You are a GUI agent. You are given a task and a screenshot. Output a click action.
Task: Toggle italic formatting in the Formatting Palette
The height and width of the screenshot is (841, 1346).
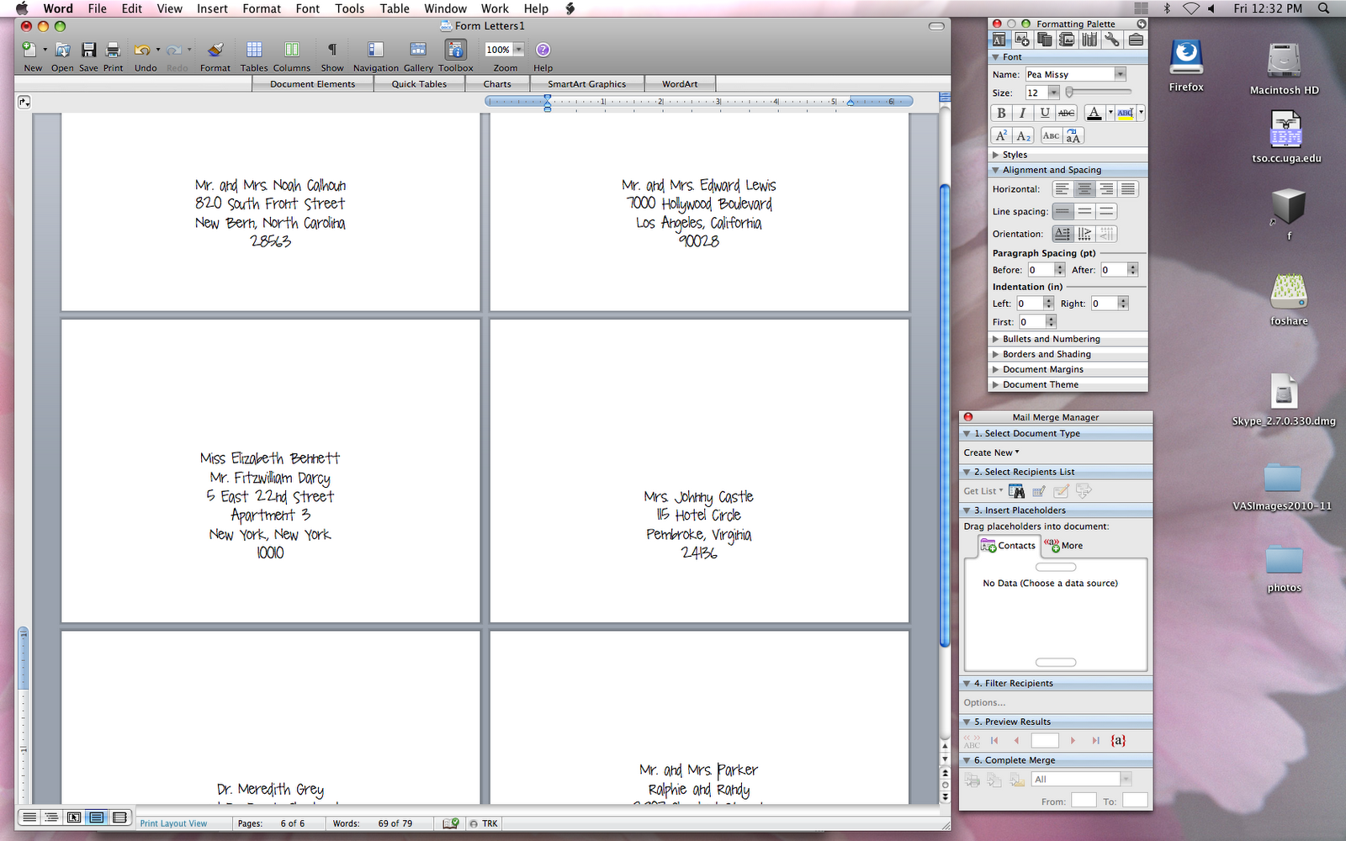point(1022,113)
